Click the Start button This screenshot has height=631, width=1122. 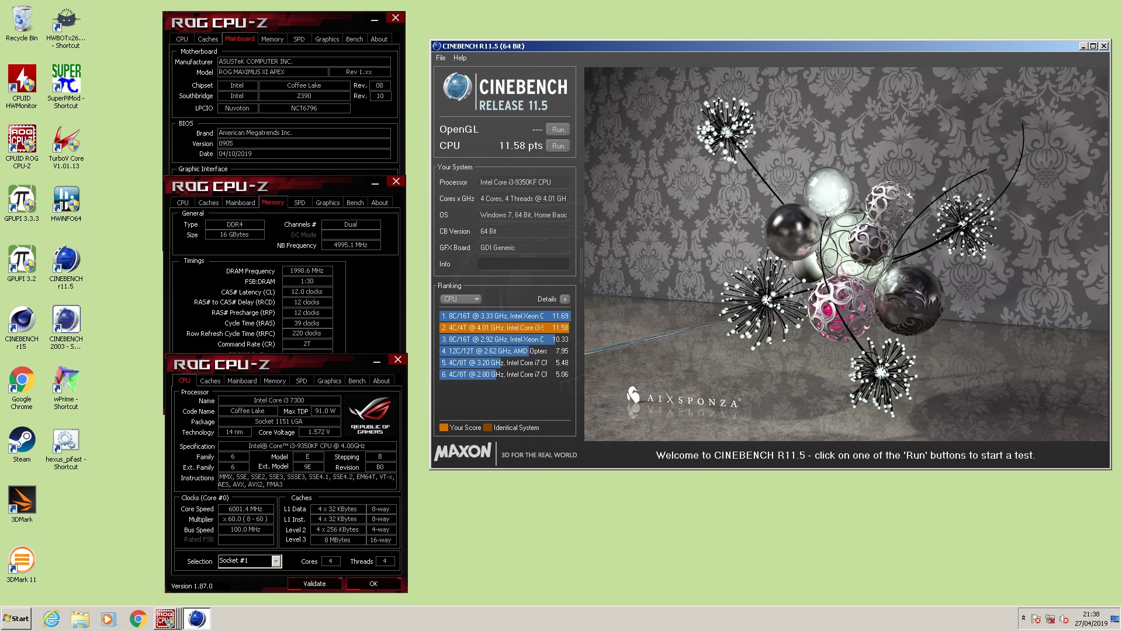coord(16,619)
